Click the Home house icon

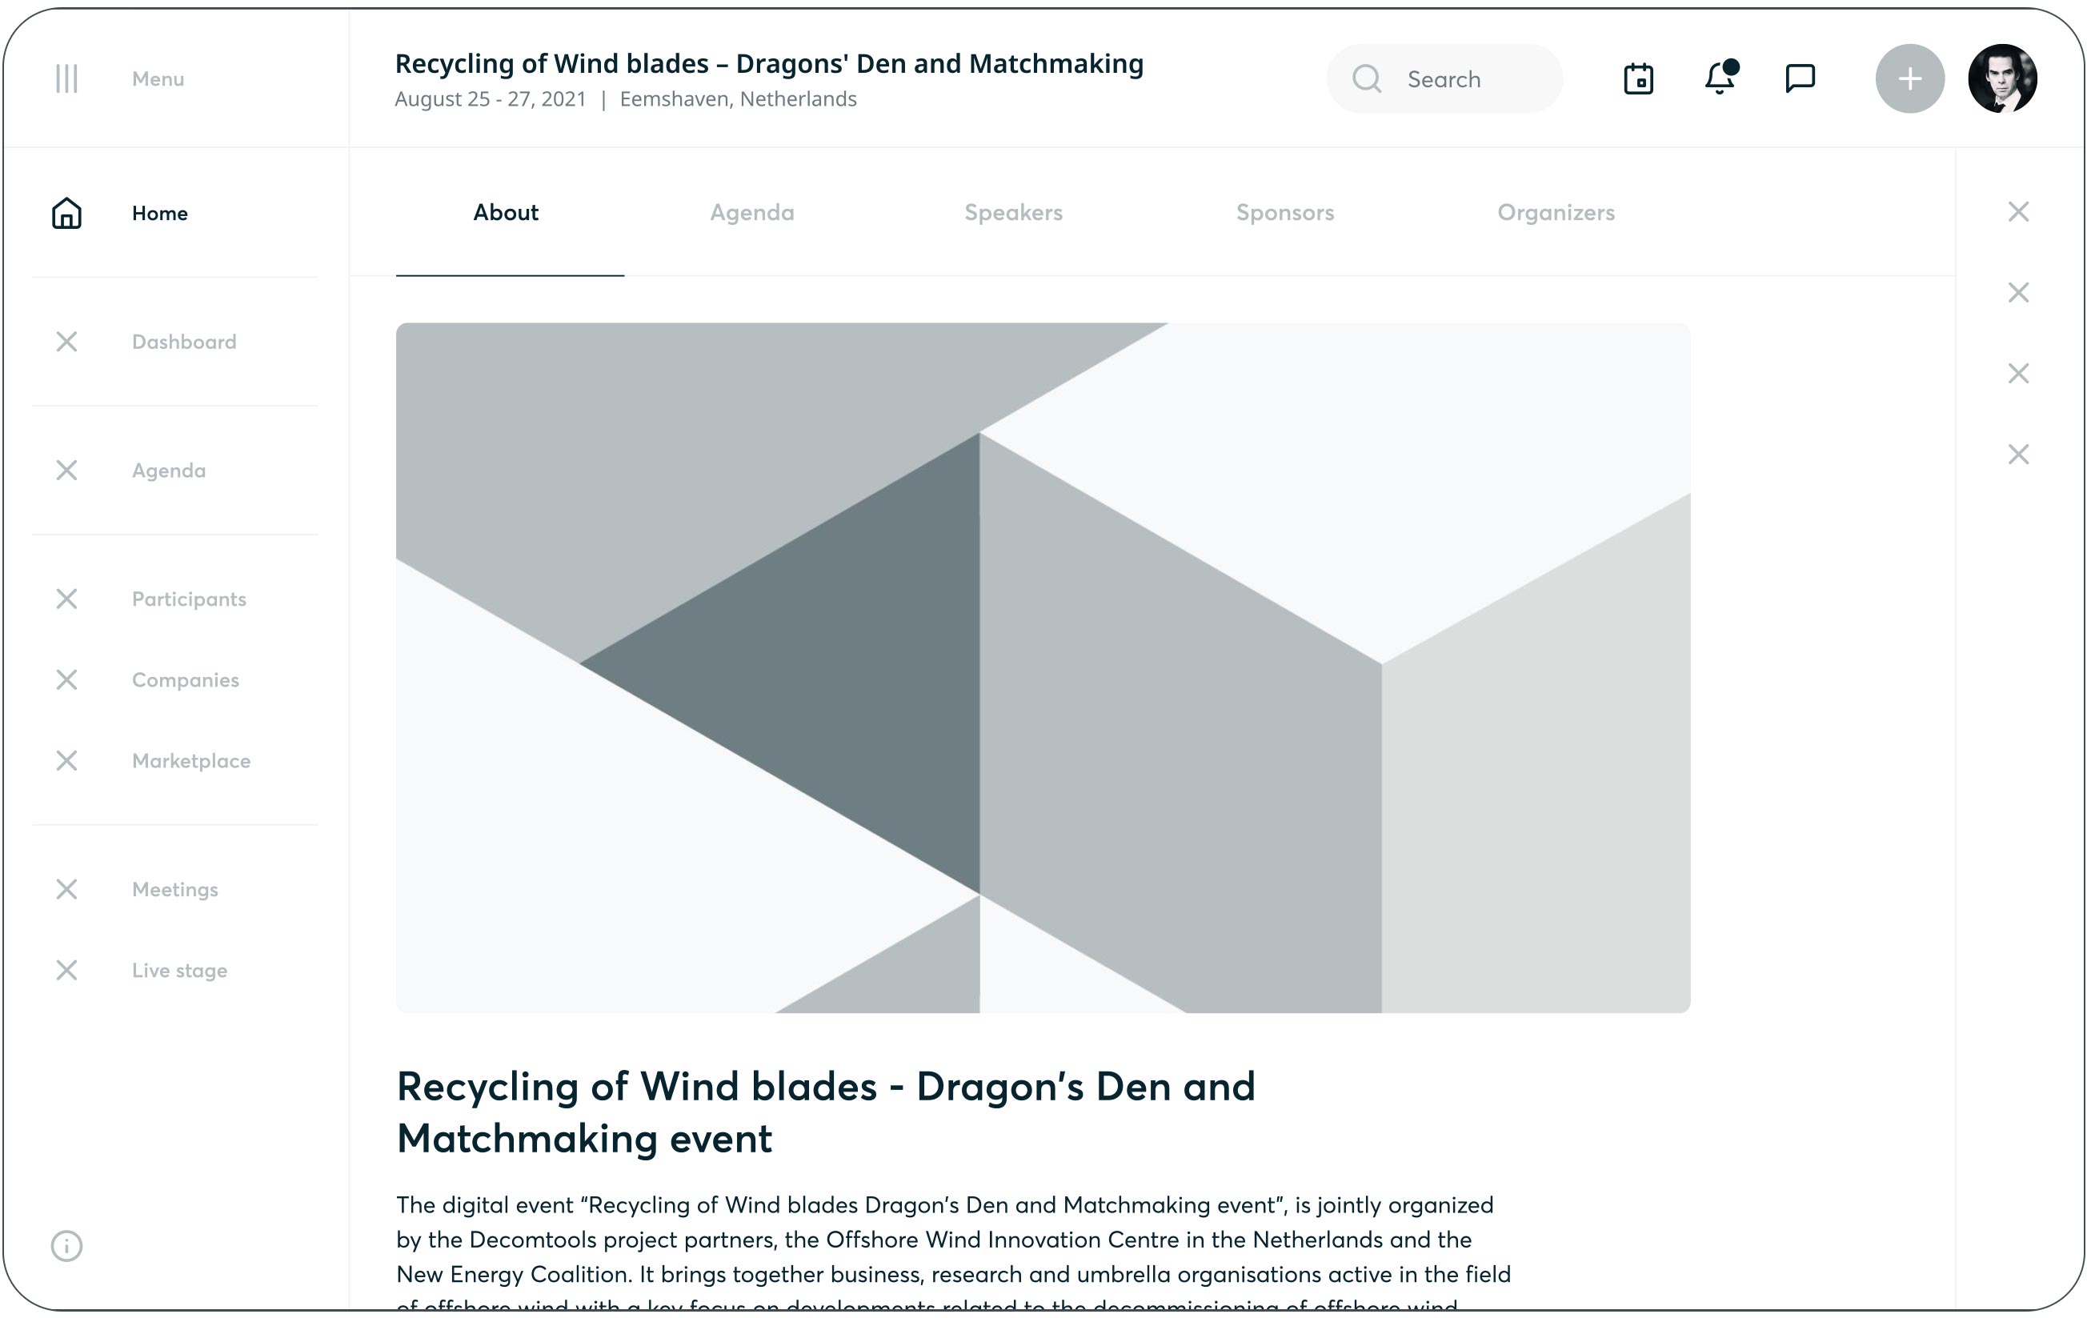[66, 213]
